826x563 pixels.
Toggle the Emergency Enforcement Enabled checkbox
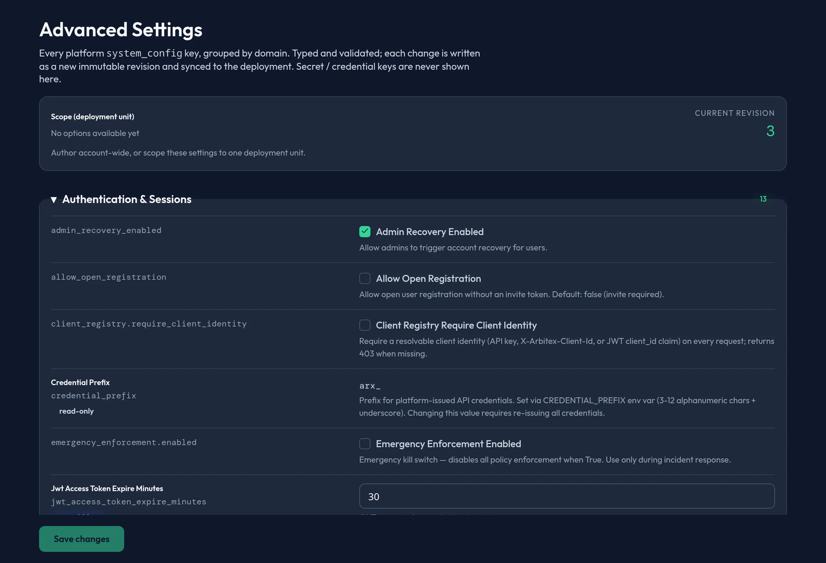(x=365, y=444)
